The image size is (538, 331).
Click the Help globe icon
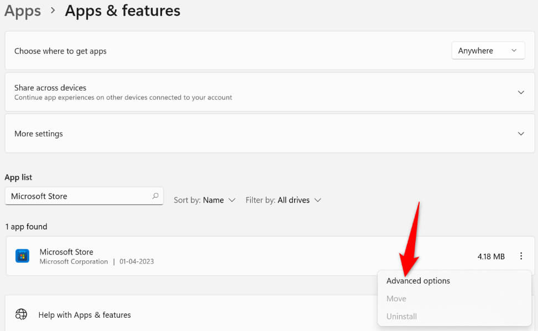(21, 315)
